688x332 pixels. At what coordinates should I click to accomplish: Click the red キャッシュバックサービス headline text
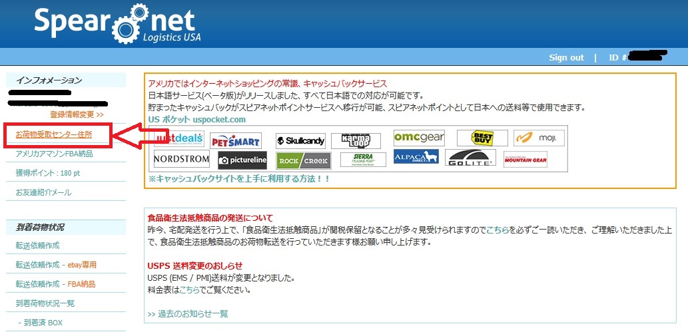point(267,83)
